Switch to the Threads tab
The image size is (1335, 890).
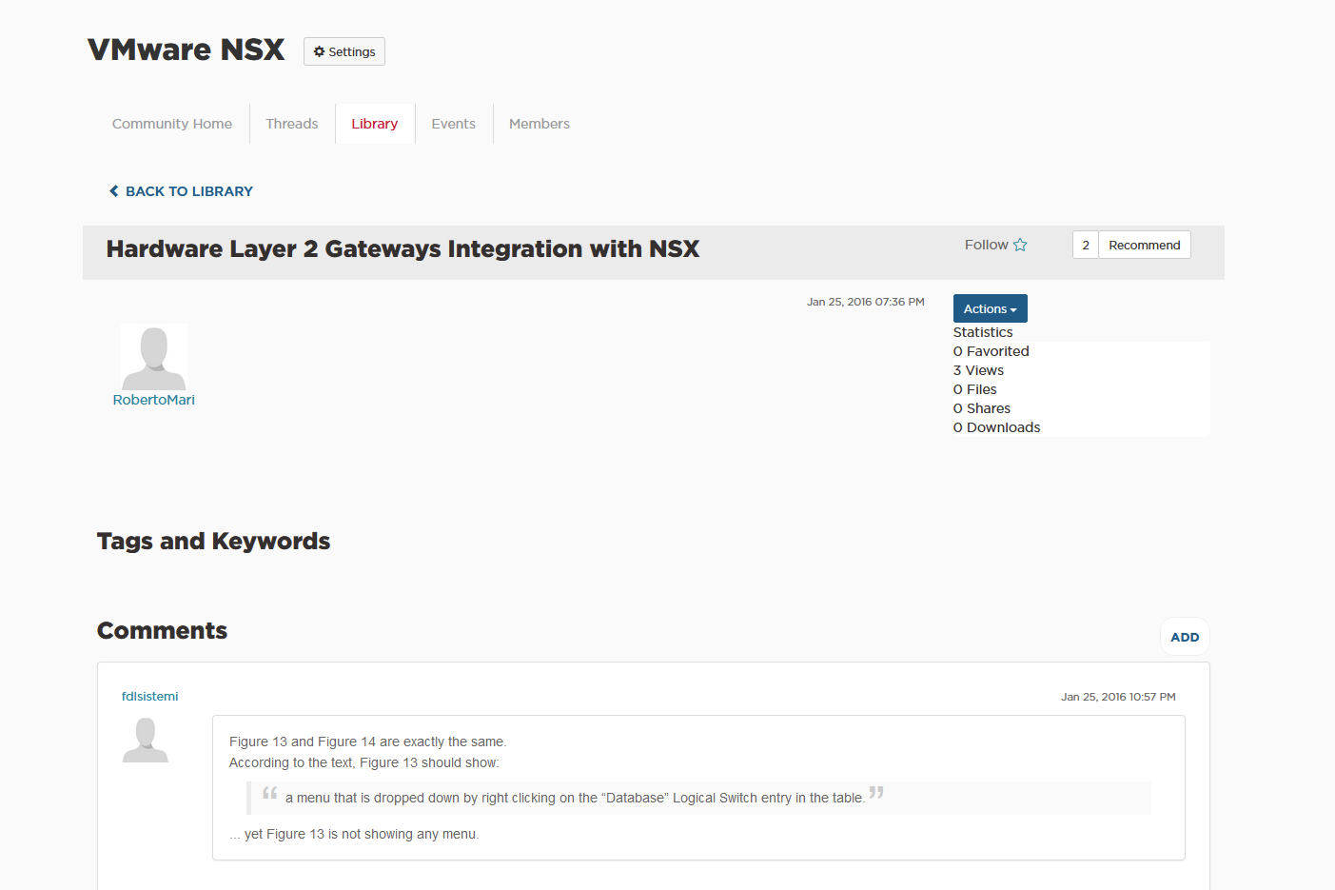click(x=292, y=124)
